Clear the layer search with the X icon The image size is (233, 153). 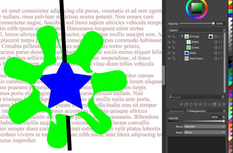click(x=223, y=97)
